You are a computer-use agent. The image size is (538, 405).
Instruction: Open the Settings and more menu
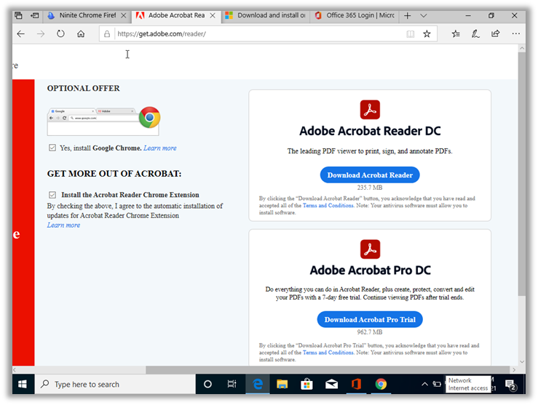(x=515, y=34)
